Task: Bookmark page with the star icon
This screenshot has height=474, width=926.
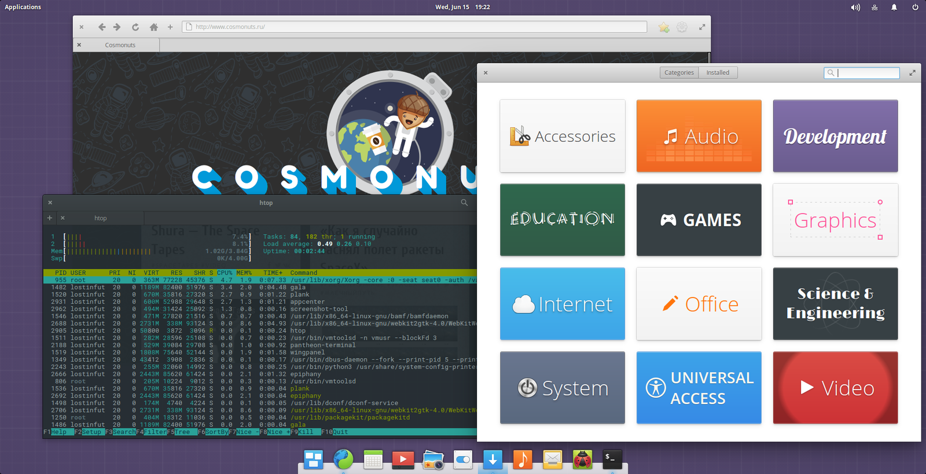Action: tap(664, 27)
